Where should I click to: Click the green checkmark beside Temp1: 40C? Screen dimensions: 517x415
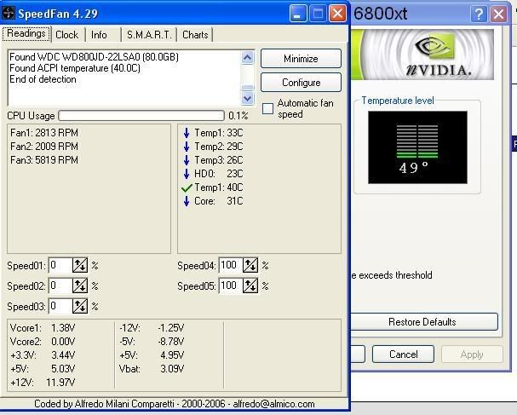point(187,187)
